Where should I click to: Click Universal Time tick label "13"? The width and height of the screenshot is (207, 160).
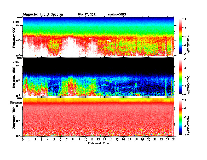pyautogui.click(x=105, y=140)
